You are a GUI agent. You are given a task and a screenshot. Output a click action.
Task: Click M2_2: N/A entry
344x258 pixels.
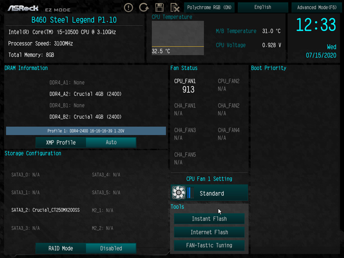pyautogui.click(x=102, y=228)
